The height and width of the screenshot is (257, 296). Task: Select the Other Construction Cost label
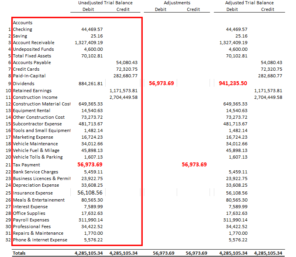[39, 117]
